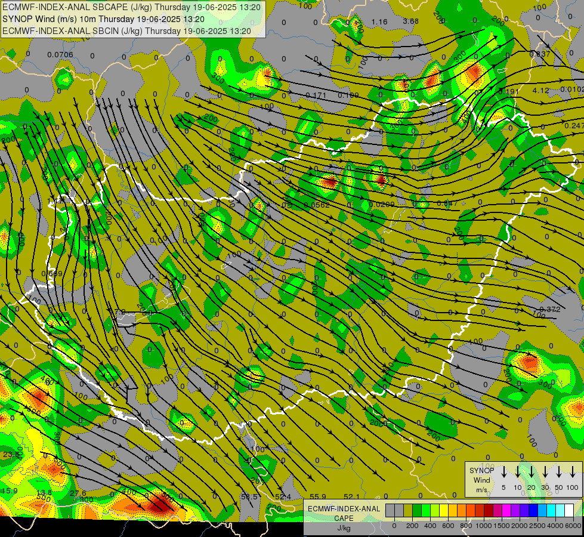The width and height of the screenshot is (584, 537).
Task: Click the SBCIN title line in header
Action: (x=126, y=31)
